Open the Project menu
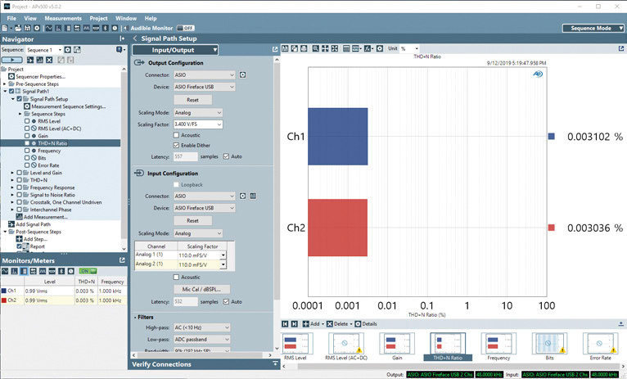 coord(98,18)
